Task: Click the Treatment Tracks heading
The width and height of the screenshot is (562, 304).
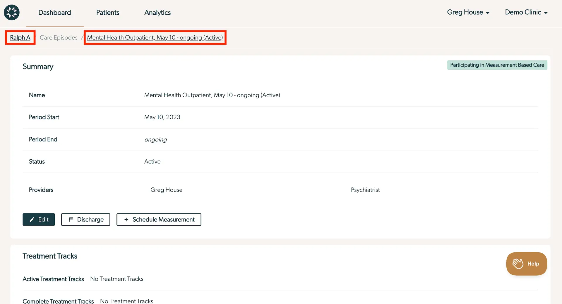Action: [50, 256]
